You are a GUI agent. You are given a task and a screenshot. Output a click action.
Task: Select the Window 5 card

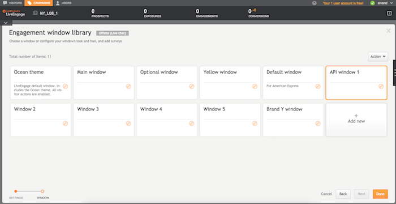click(230, 120)
